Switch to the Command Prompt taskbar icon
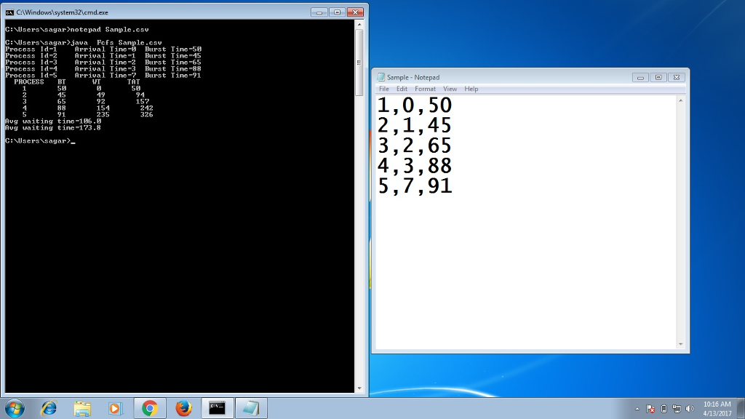745x419 pixels. [216, 408]
